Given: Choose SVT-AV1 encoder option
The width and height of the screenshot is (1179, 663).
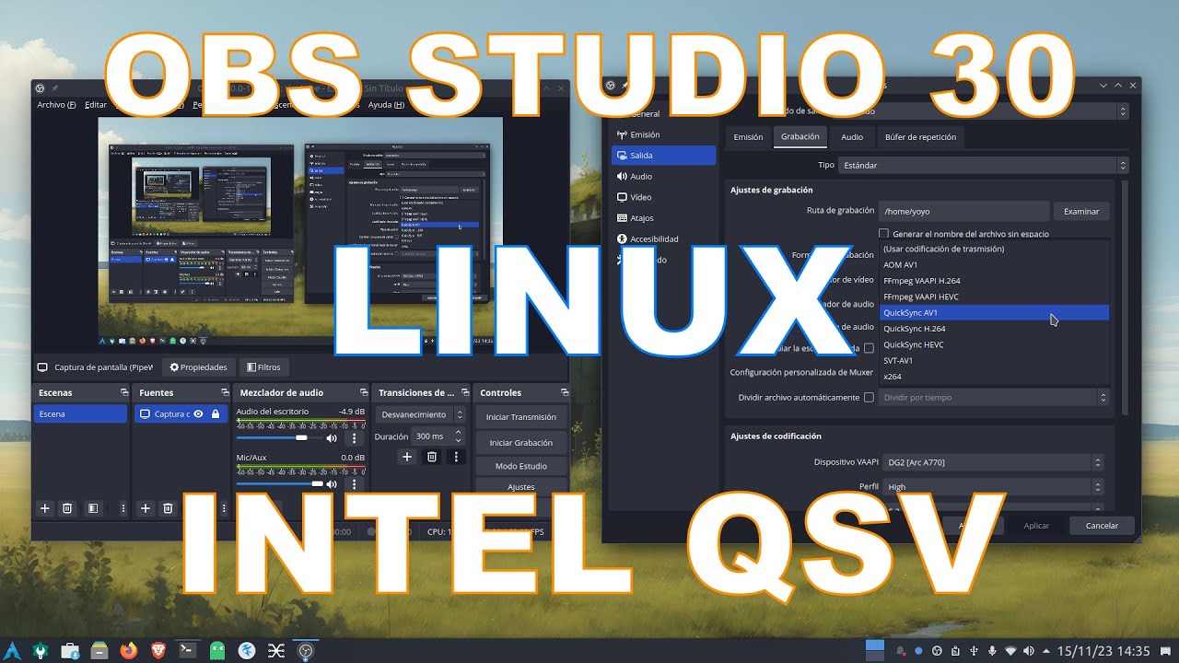Looking at the screenshot, I should [995, 361].
